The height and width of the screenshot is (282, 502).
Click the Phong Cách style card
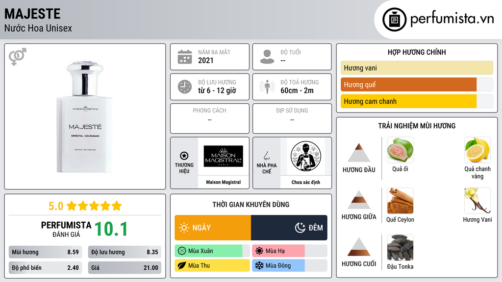coord(210,118)
